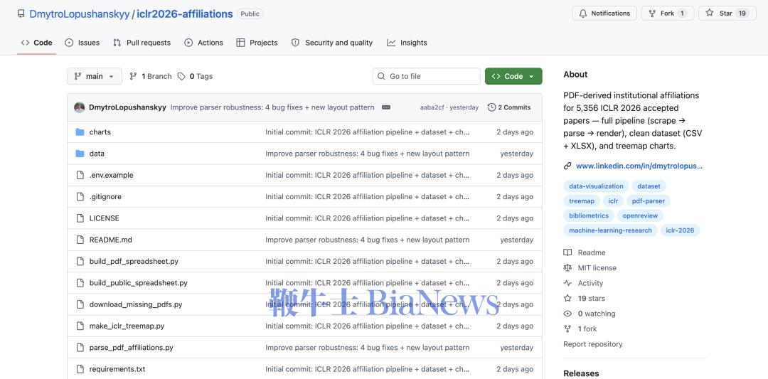Select the bibliometrics topic tag

click(589, 215)
